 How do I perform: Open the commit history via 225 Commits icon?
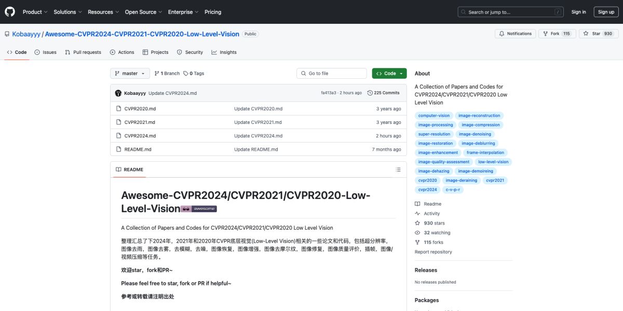click(370, 92)
